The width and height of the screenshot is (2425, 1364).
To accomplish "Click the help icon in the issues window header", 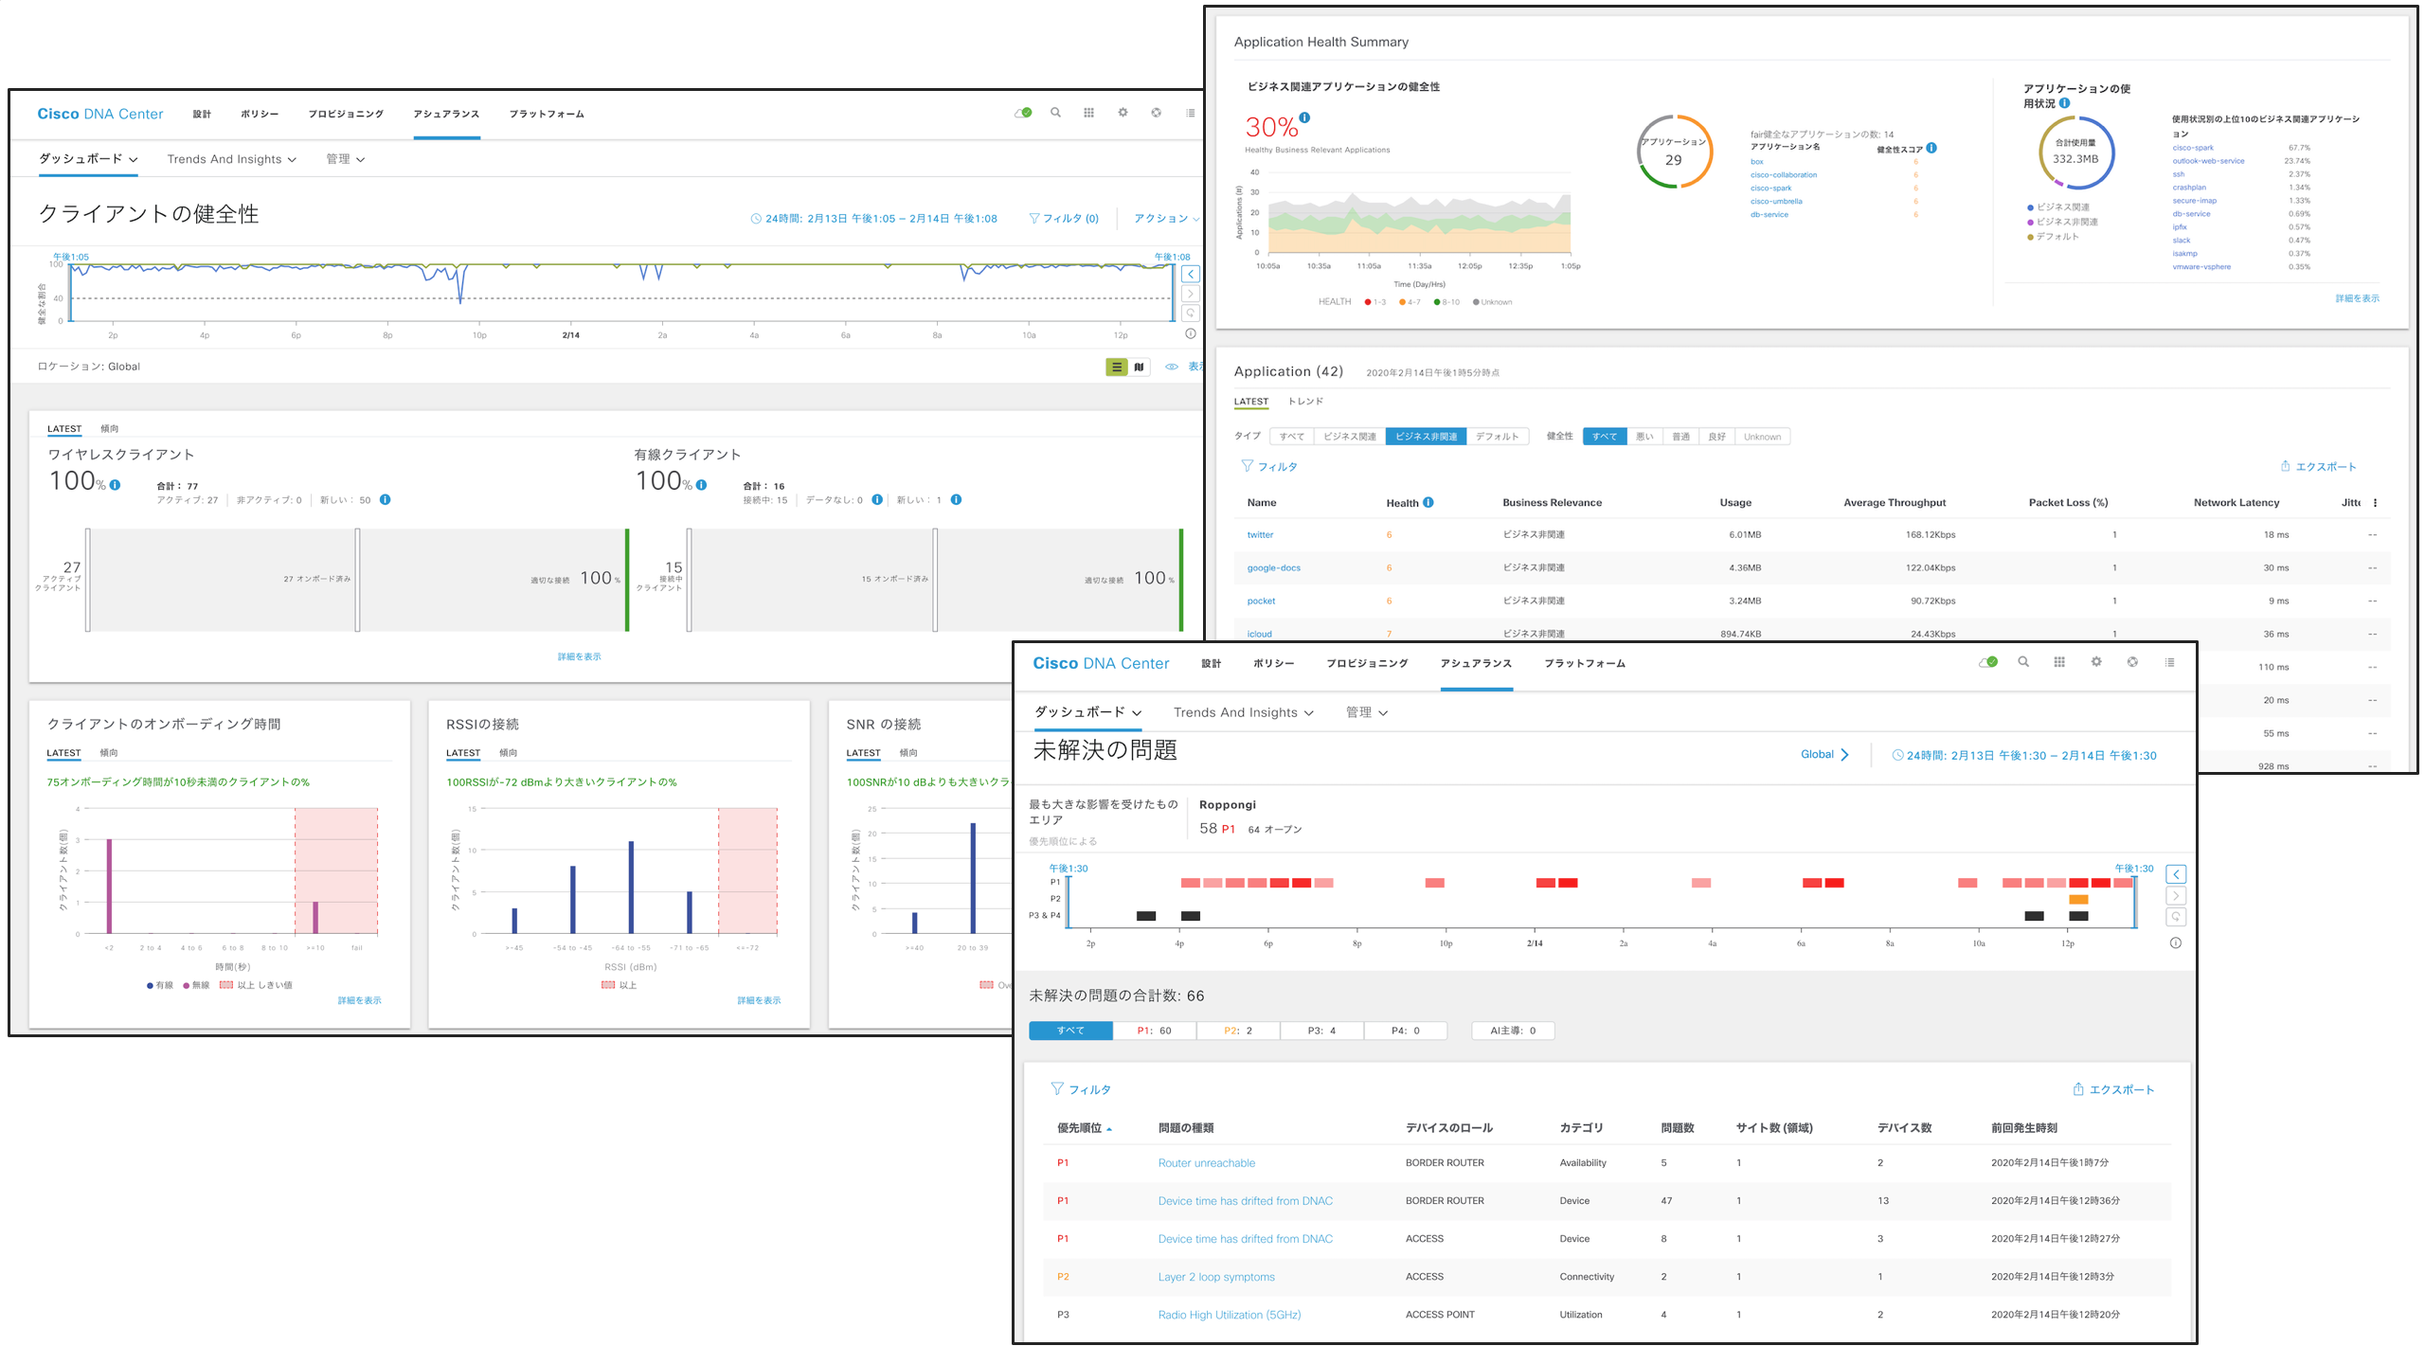I will [x=2132, y=662].
